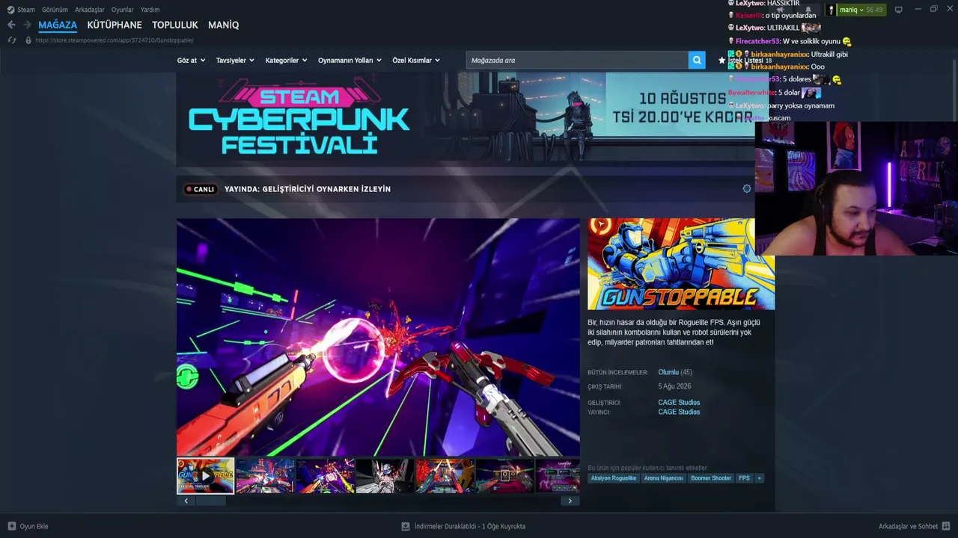Screen dimensions: 958x538
Task: Click 'Bu ürün için popüler kullanıcı tanımlı etiketler'
Action: (x=647, y=468)
